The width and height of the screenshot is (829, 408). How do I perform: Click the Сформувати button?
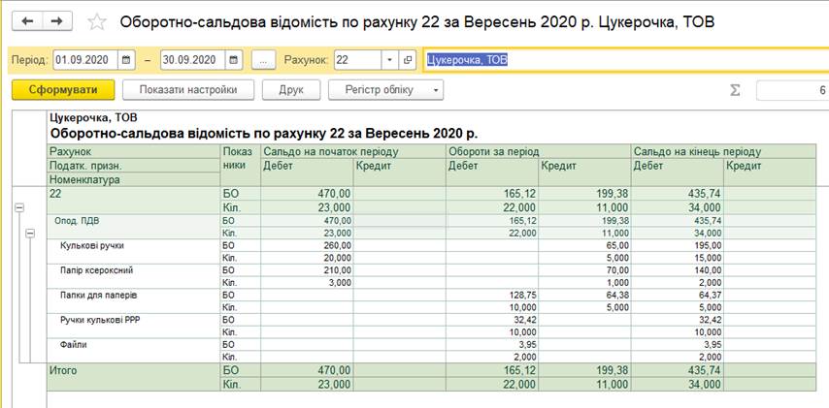coord(63,90)
